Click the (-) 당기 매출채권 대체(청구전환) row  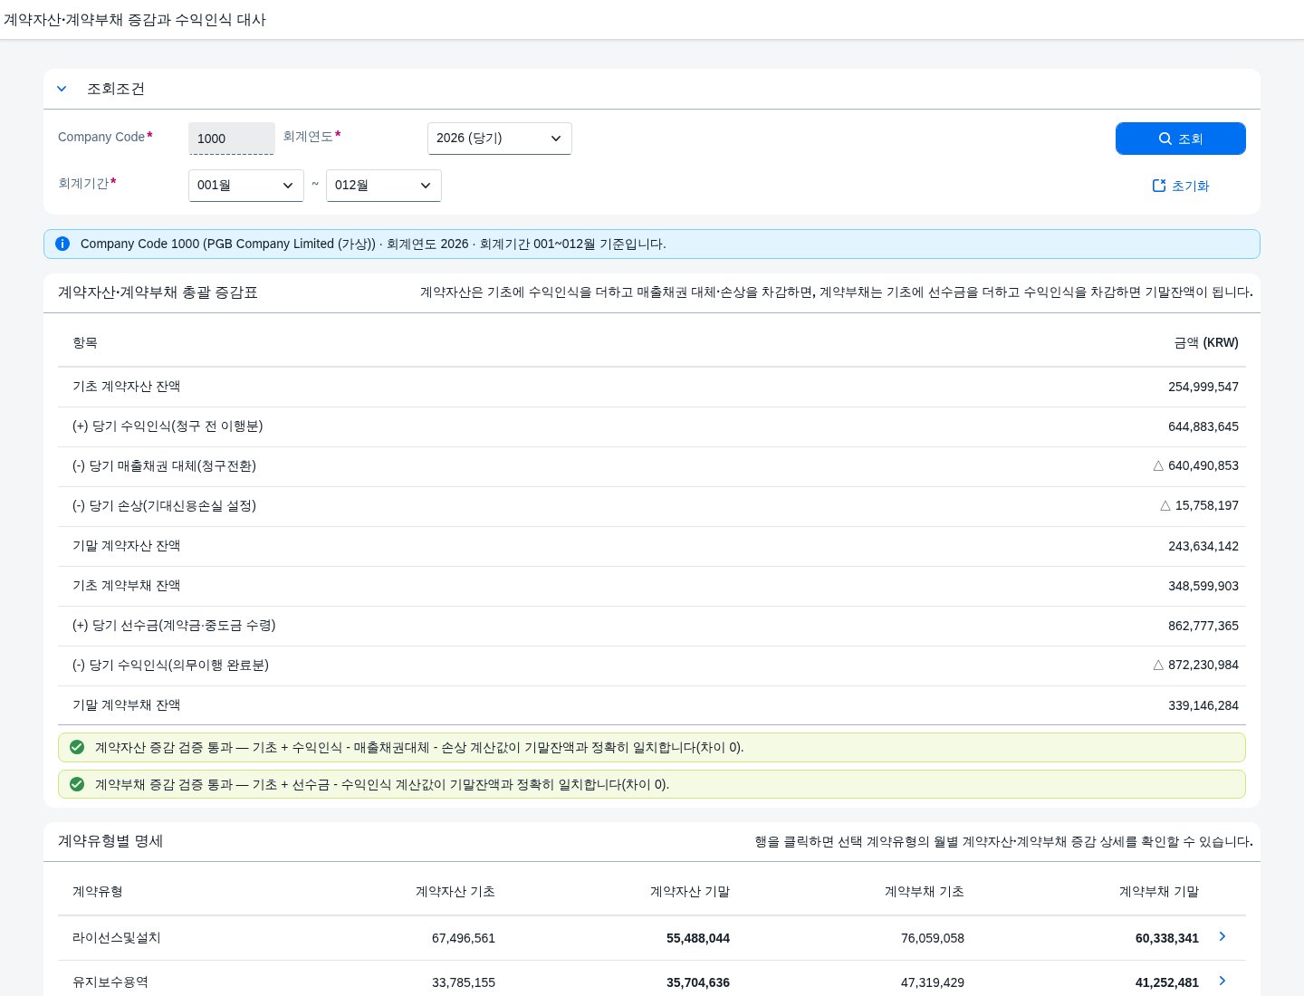[x=652, y=466]
